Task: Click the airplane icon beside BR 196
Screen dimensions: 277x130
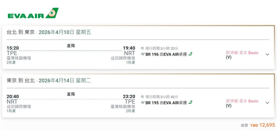Action: click(x=143, y=54)
